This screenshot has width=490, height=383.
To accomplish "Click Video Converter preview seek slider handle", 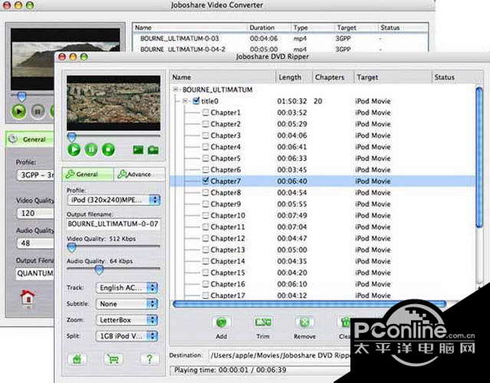I will coord(21,97).
